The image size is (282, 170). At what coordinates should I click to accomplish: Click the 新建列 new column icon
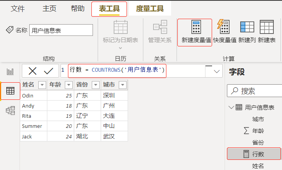(x=247, y=27)
